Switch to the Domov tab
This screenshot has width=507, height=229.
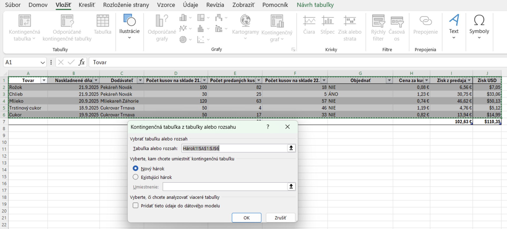(x=38, y=5)
